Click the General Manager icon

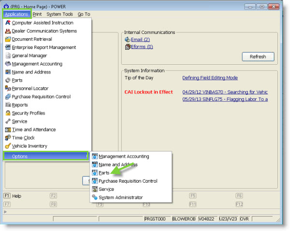(8, 56)
